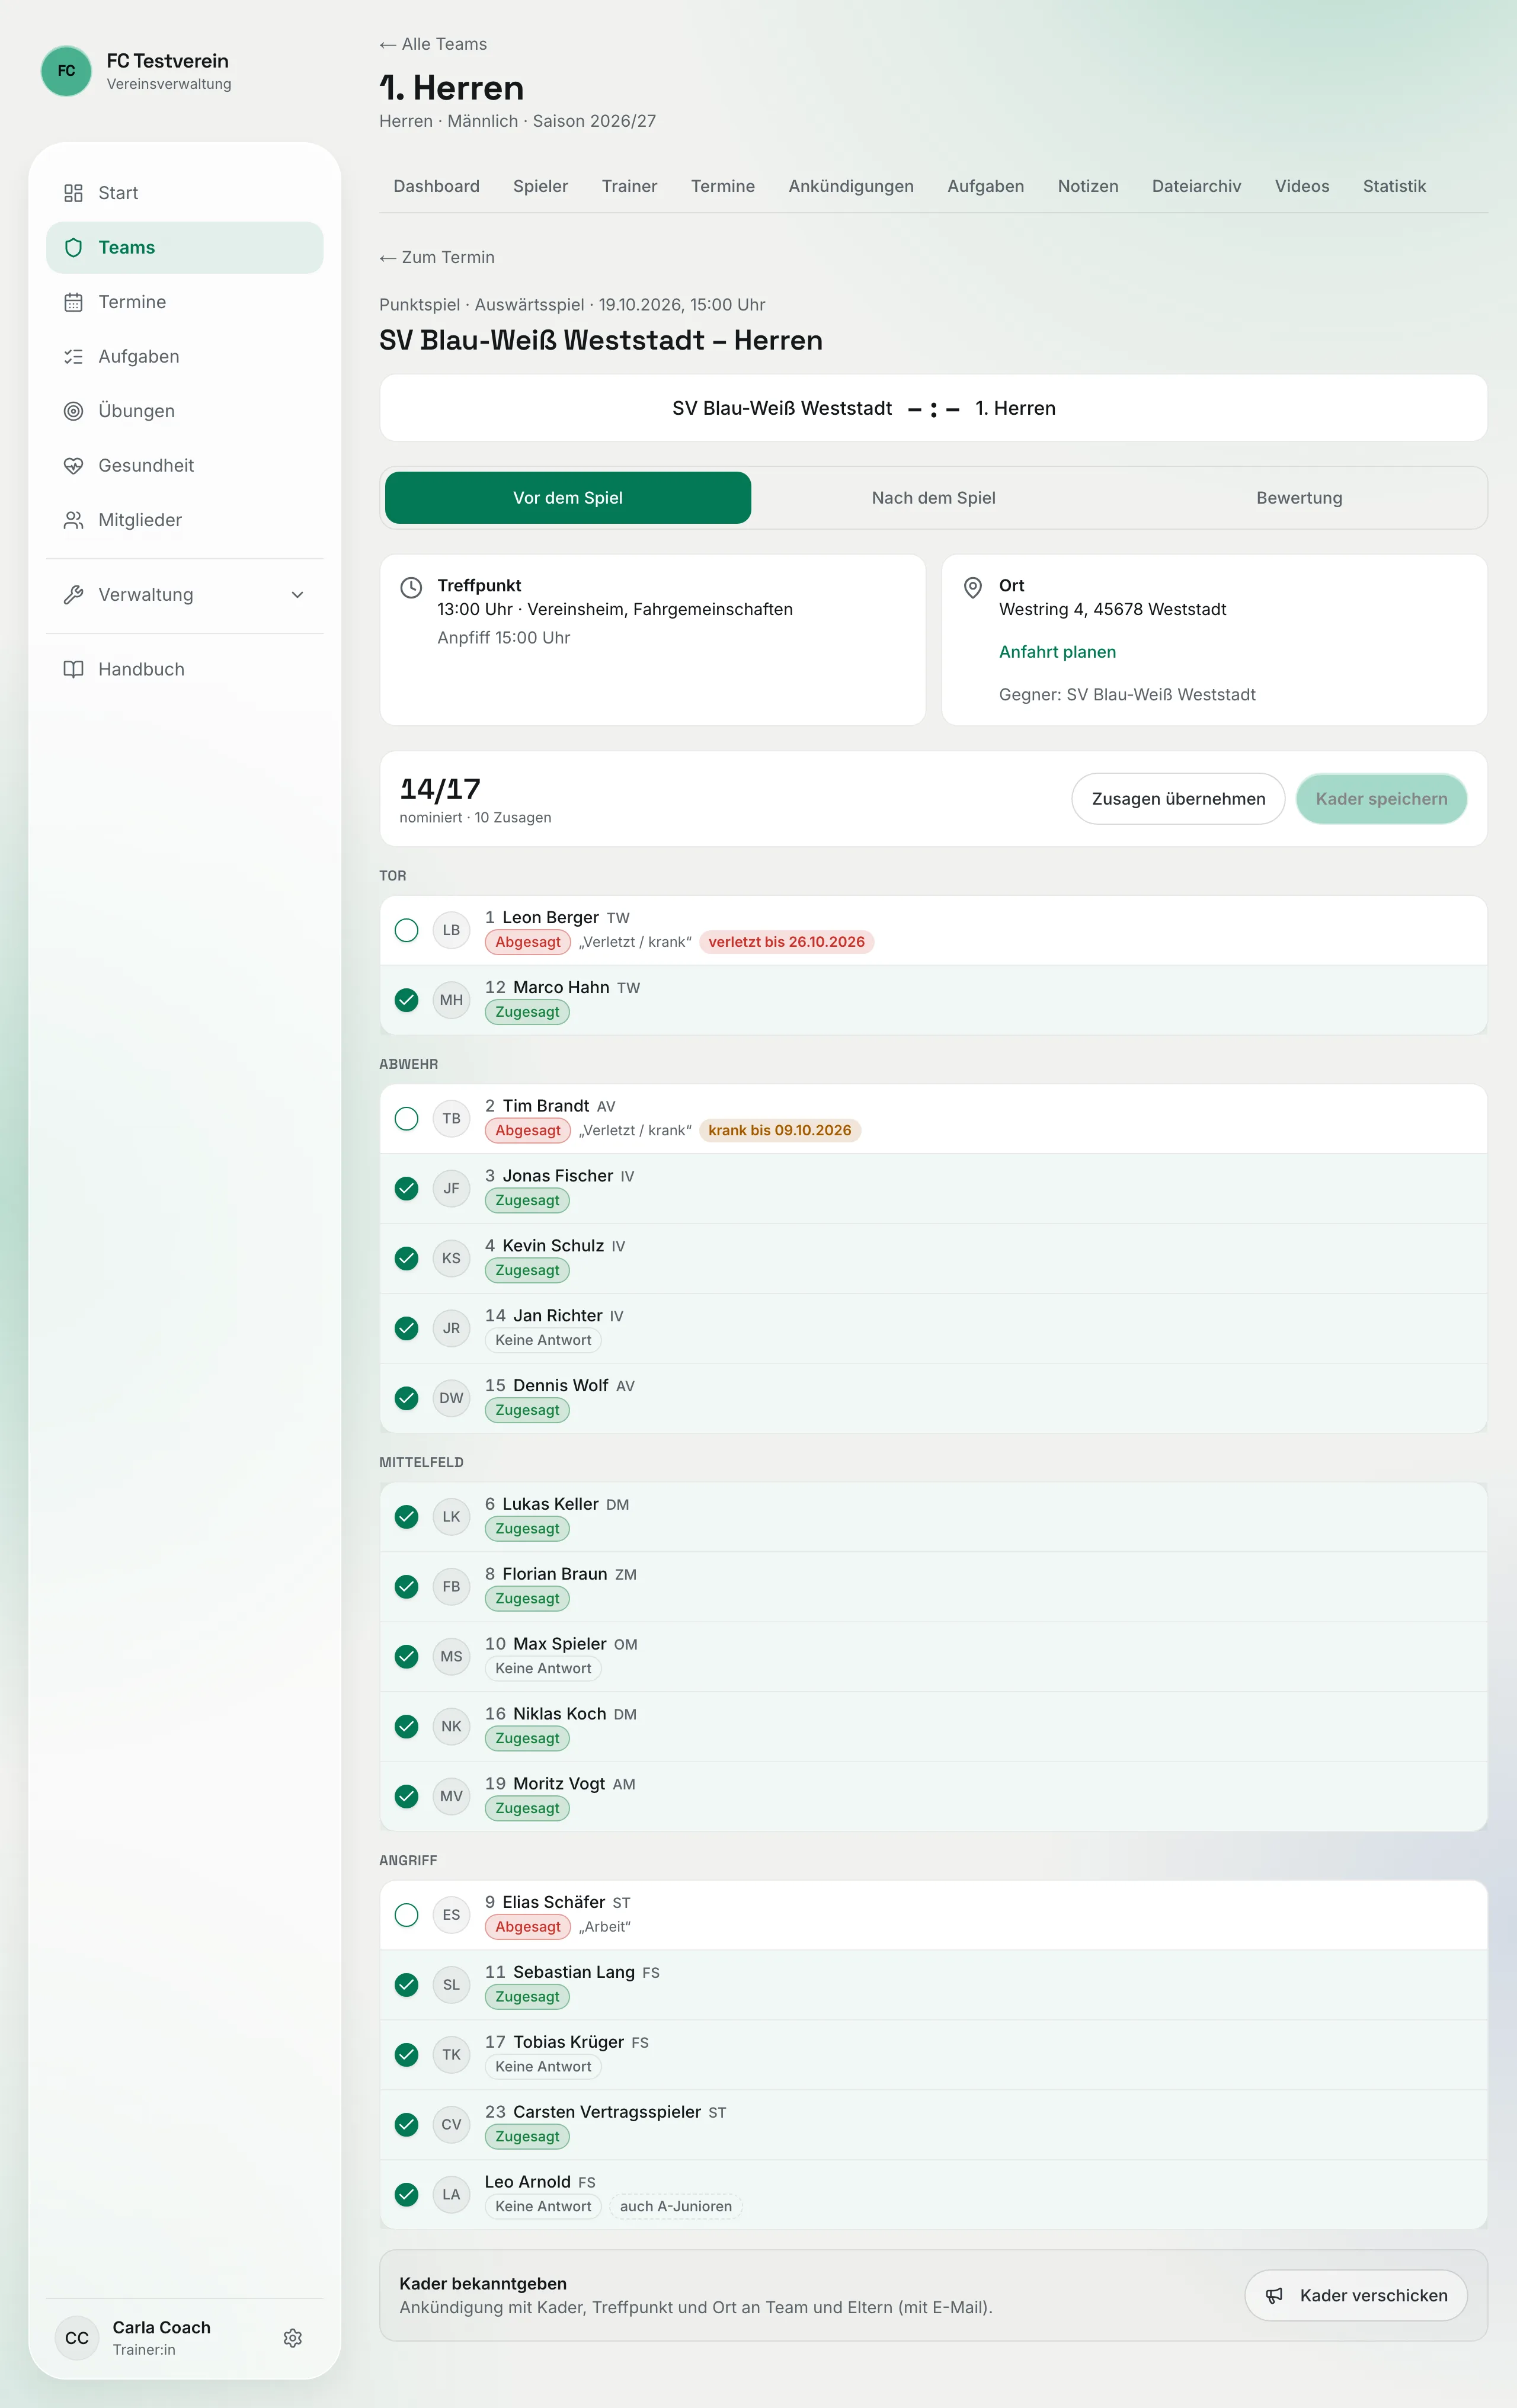Click the Termine calendar icon in sidebar
Screen dimensions: 1517x2408
(x=73, y=302)
